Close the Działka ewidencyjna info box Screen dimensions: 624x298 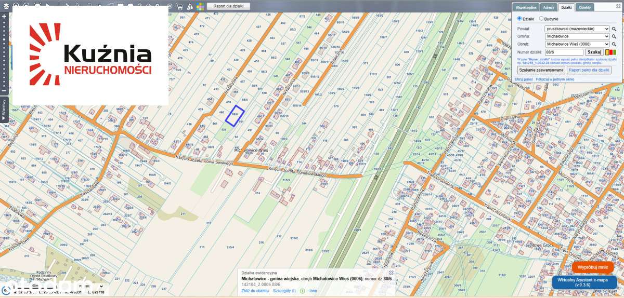(391, 273)
